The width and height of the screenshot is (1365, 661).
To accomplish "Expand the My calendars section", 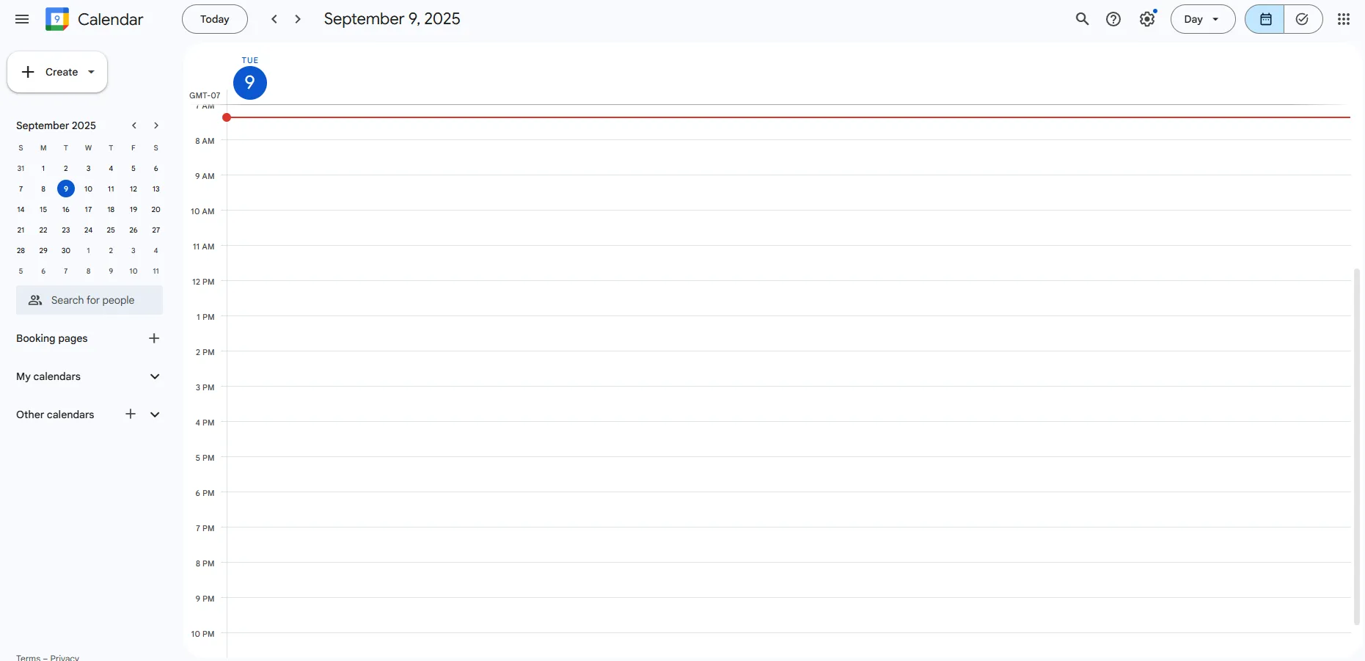I will click(x=155, y=376).
